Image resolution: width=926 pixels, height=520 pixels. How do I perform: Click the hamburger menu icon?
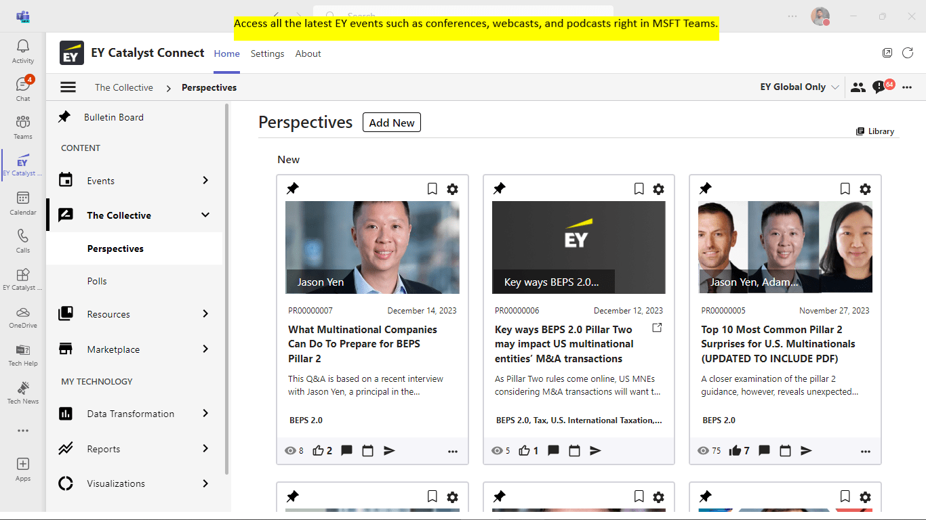coord(68,87)
